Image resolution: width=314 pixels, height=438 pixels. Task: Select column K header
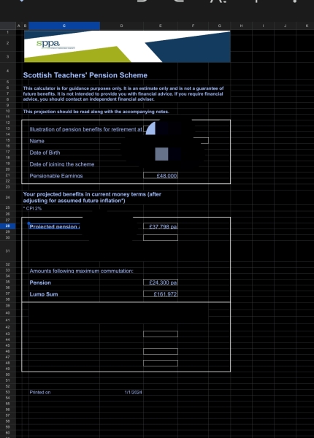click(307, 26)
